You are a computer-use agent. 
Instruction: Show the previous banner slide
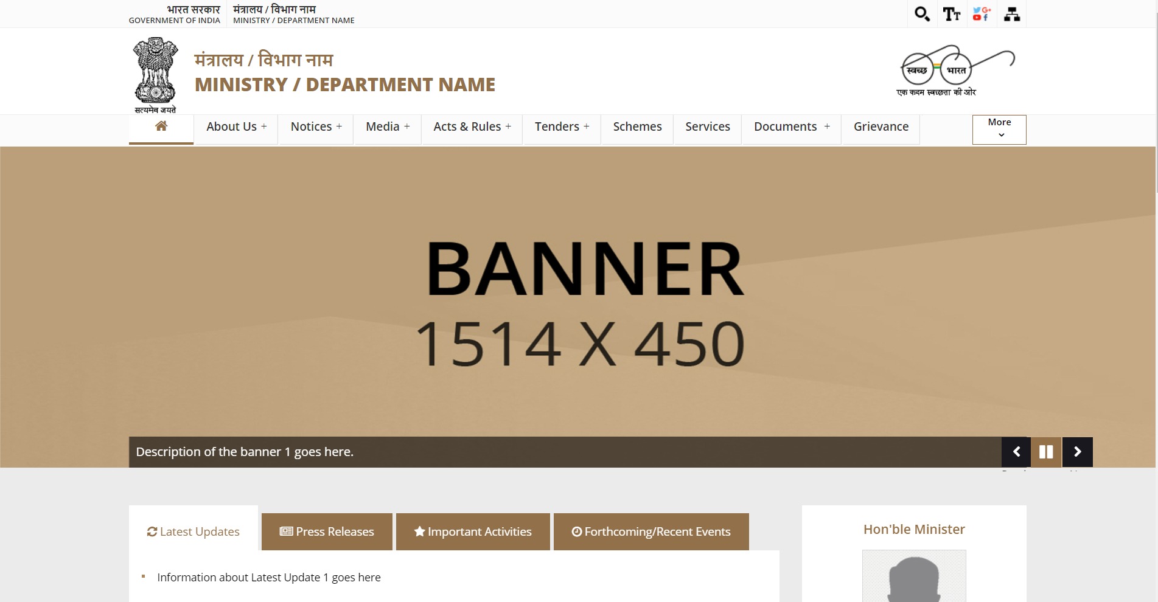[x=1016, y=452]
